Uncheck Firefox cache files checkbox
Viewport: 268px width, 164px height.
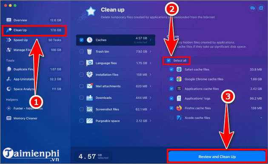[171, 108]
